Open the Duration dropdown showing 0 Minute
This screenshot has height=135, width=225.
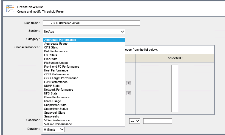point(54,130)
